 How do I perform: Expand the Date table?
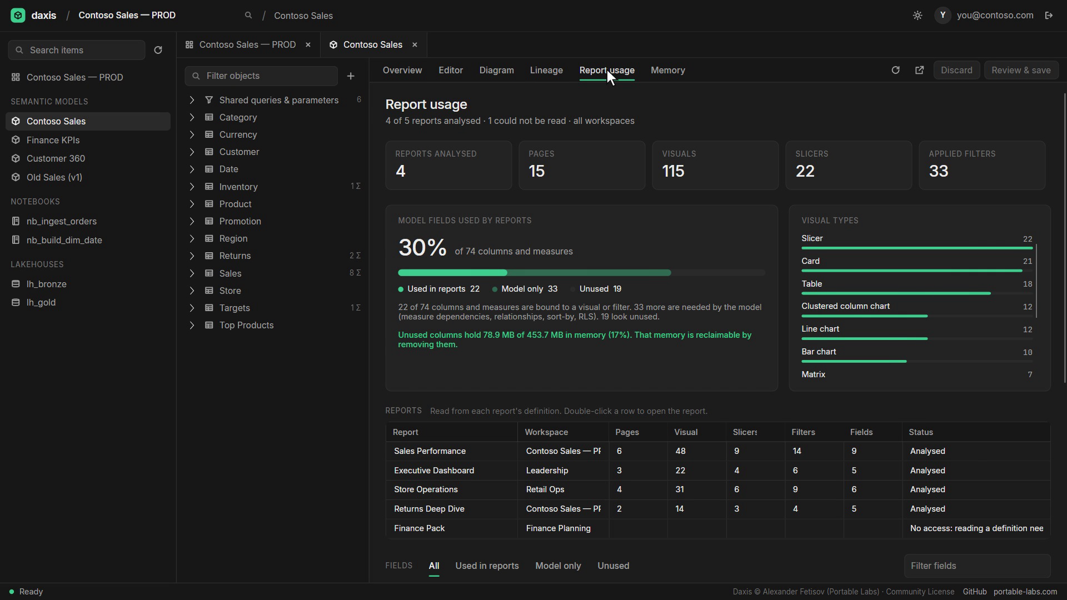pos(192,169)
